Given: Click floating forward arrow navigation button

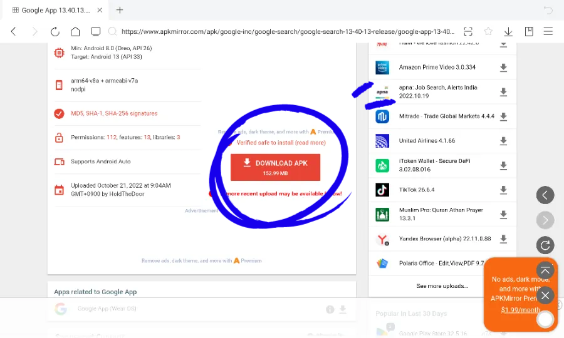Looking at the screenshot, I should (x=545, y=220).
